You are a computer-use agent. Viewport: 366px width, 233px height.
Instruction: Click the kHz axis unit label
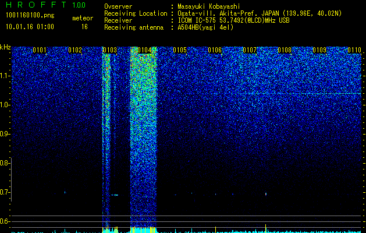(5, 47)
